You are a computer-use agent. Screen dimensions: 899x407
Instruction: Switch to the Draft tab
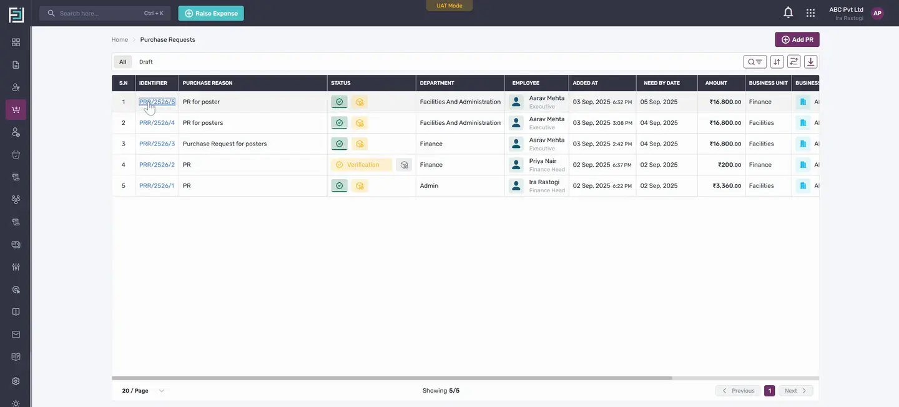(x=146, y=62)
